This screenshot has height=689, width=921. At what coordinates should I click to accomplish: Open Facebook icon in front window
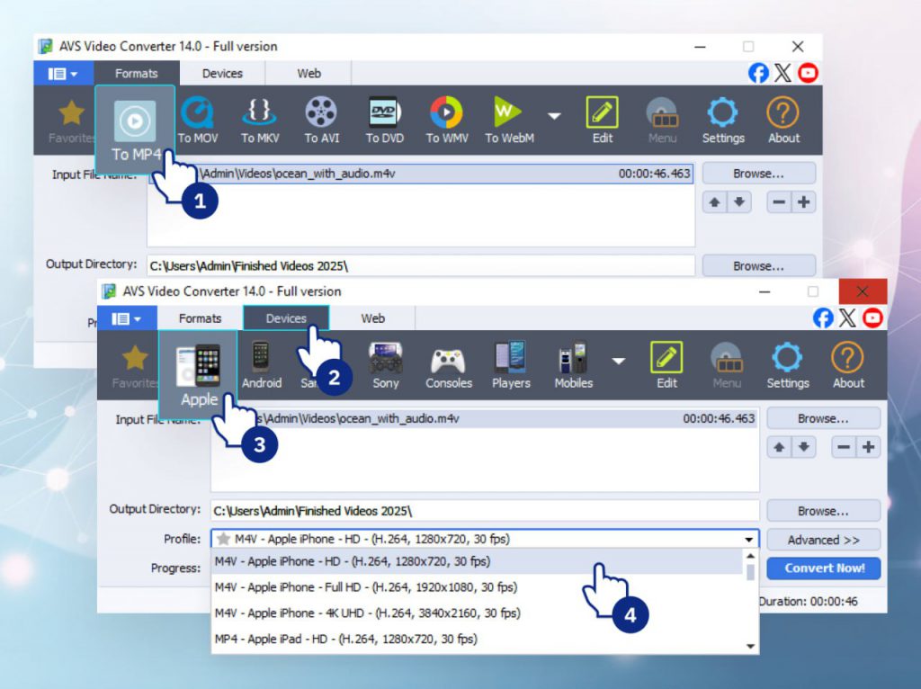(823, 318)
